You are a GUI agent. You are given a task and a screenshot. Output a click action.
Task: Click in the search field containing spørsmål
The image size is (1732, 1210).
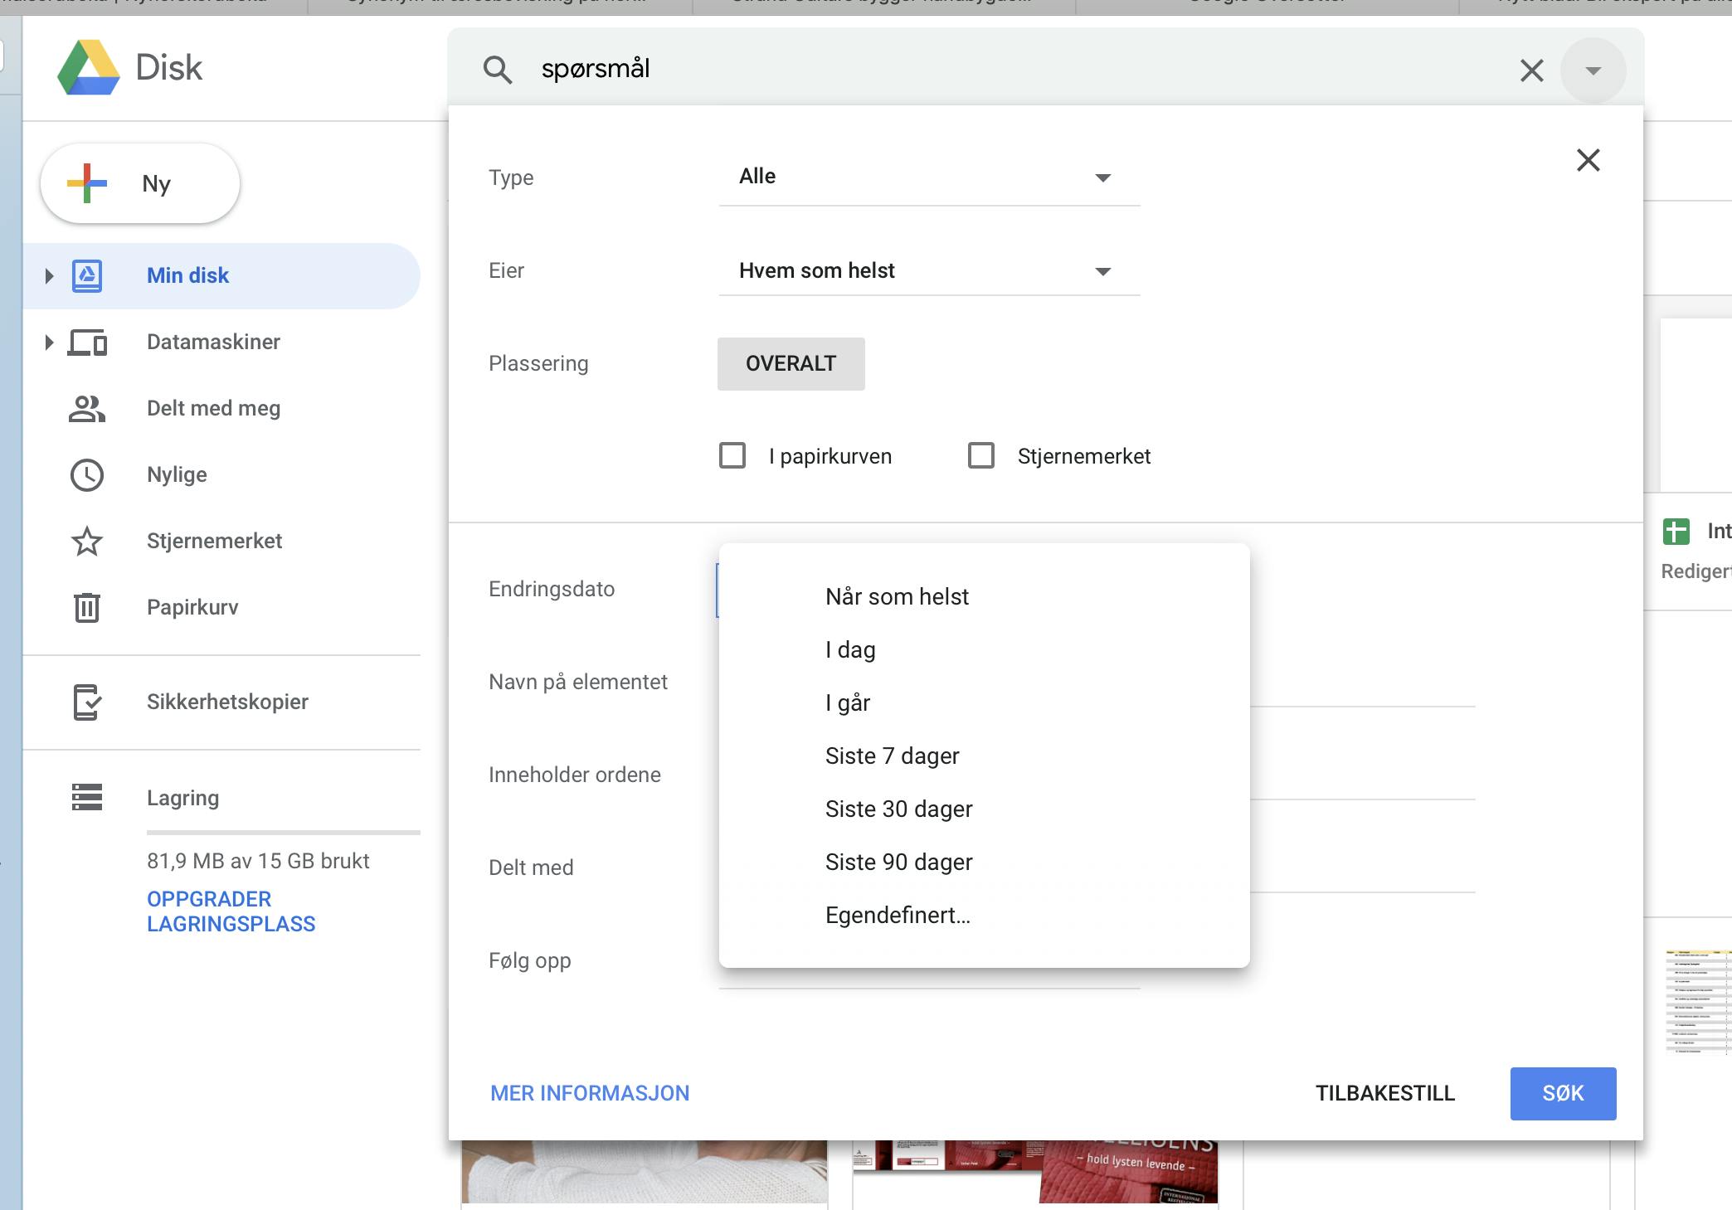[1012, 70]
